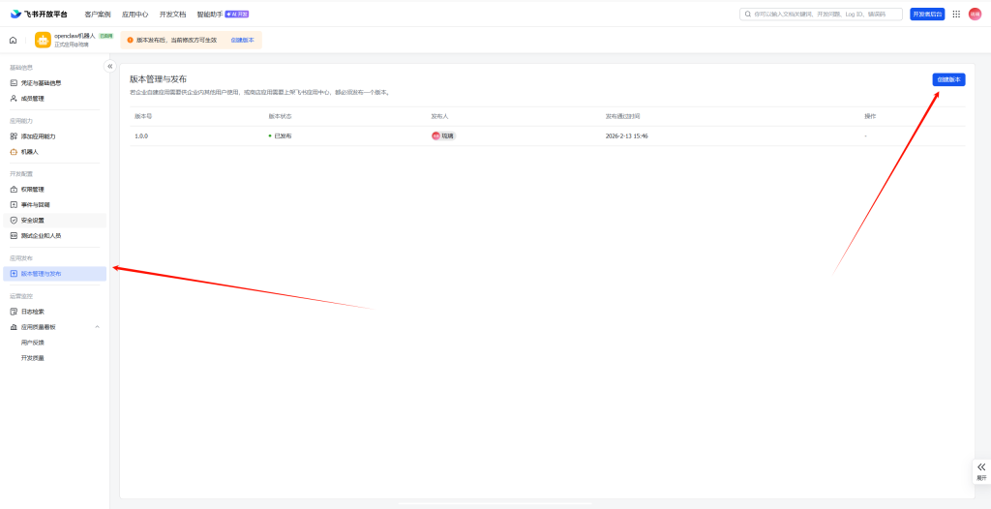Click the 版本状态 column header
The width and height of the screenshot is (991, 509).
(x=280, y=116)
